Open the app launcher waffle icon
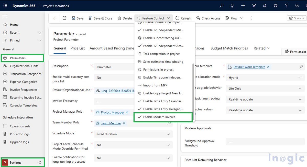Screen dimensions: 307x167 [x=5, y=6]
